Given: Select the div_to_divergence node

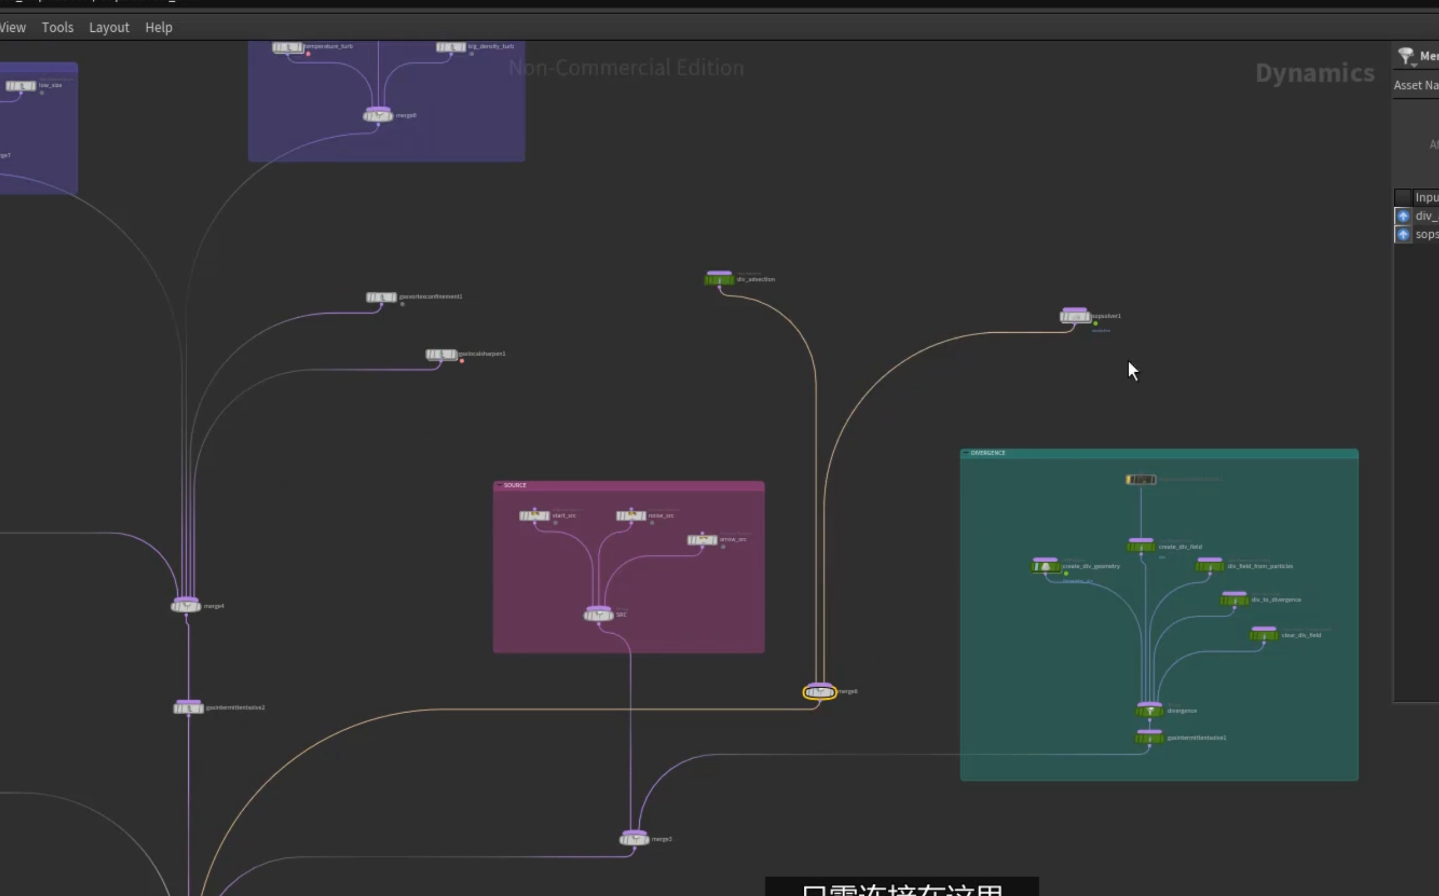Looking at the screenshot, I should [1235, 600].
